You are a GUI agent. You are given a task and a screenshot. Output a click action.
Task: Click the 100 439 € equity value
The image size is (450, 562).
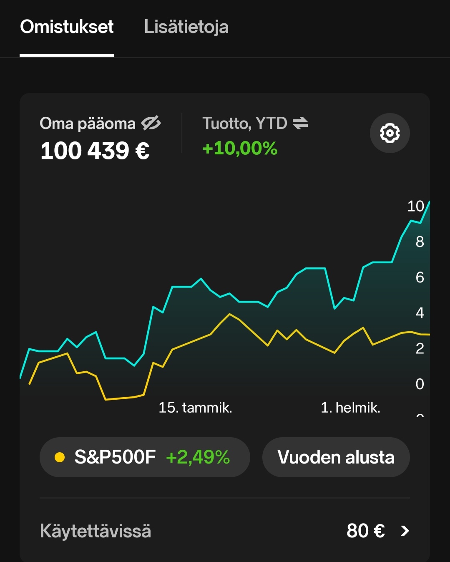(95, 151)
